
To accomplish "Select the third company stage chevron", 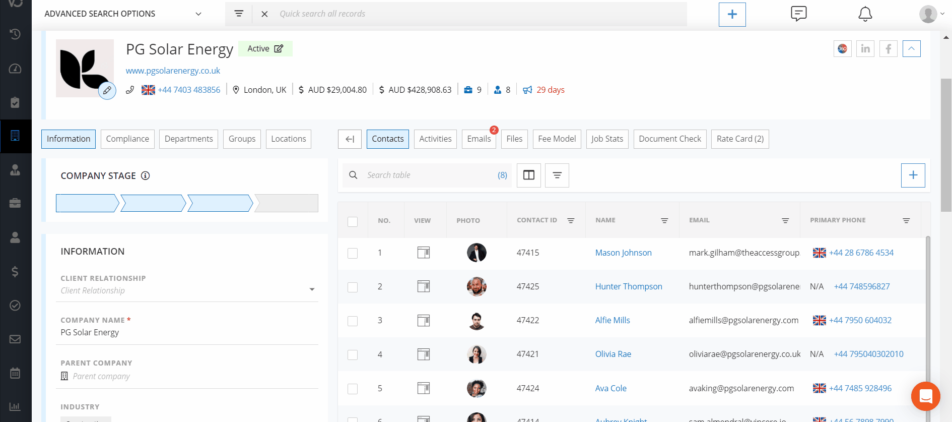I will [x=220, y=203].
